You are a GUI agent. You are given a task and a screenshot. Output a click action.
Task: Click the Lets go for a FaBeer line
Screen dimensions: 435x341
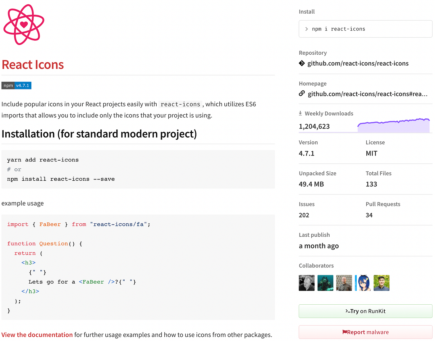point(82,282)
